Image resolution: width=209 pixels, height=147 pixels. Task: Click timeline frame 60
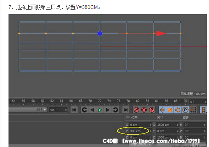43,101
